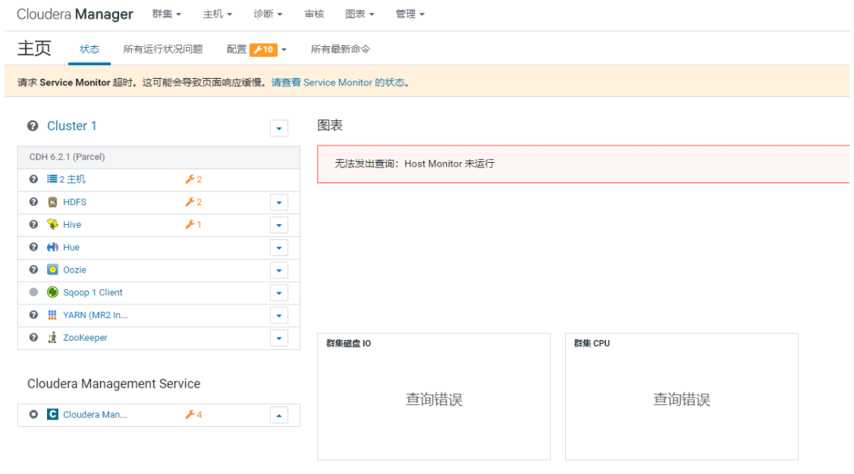Open the Oozie service link

click(74, 270)
